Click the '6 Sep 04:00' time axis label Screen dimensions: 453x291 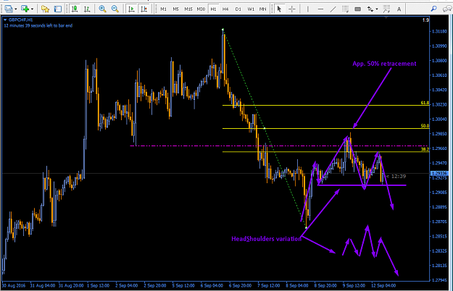pyautogui.click(x=212, y=285)
